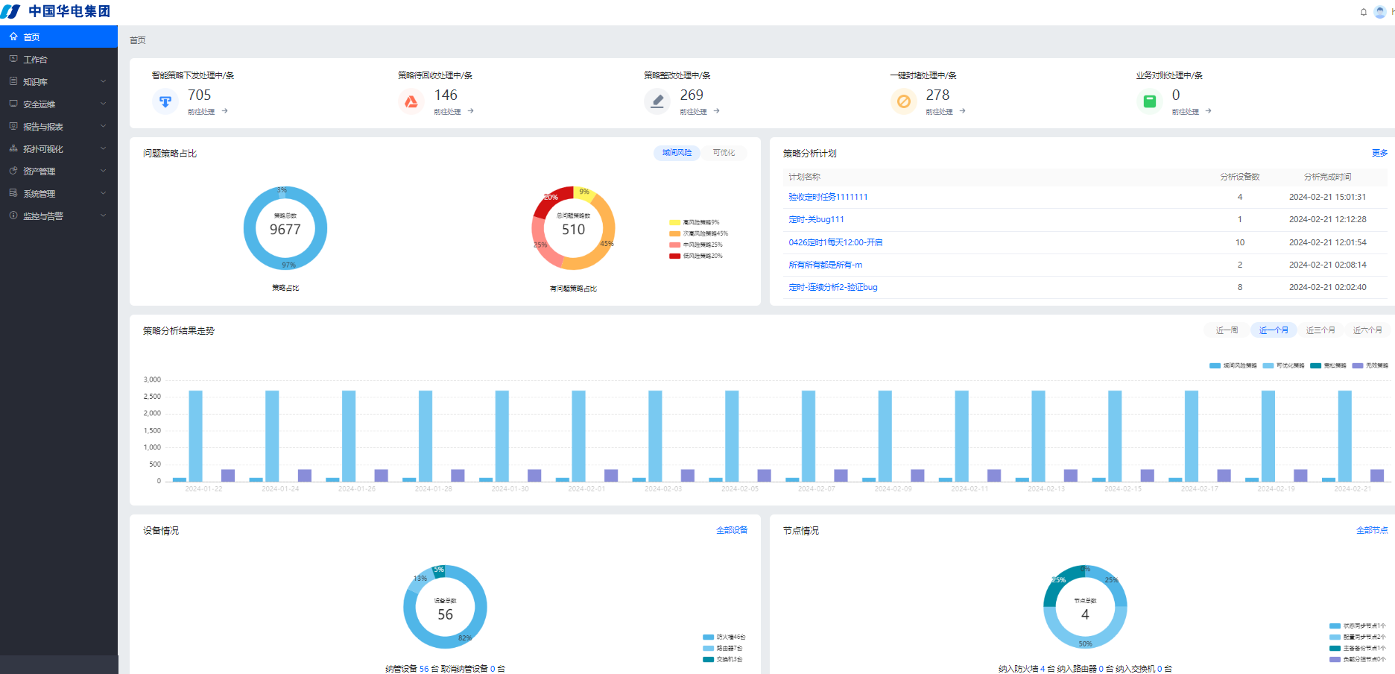The image size is (1395, 674).
Task: Click the 拓扑可视化 sidebar icon
Action: (13, 148)
